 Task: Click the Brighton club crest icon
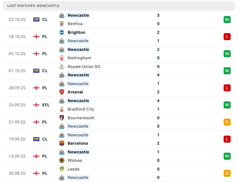[62, 32]
